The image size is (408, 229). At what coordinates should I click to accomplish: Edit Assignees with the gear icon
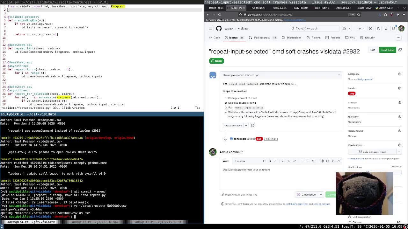tap(400, 74)
